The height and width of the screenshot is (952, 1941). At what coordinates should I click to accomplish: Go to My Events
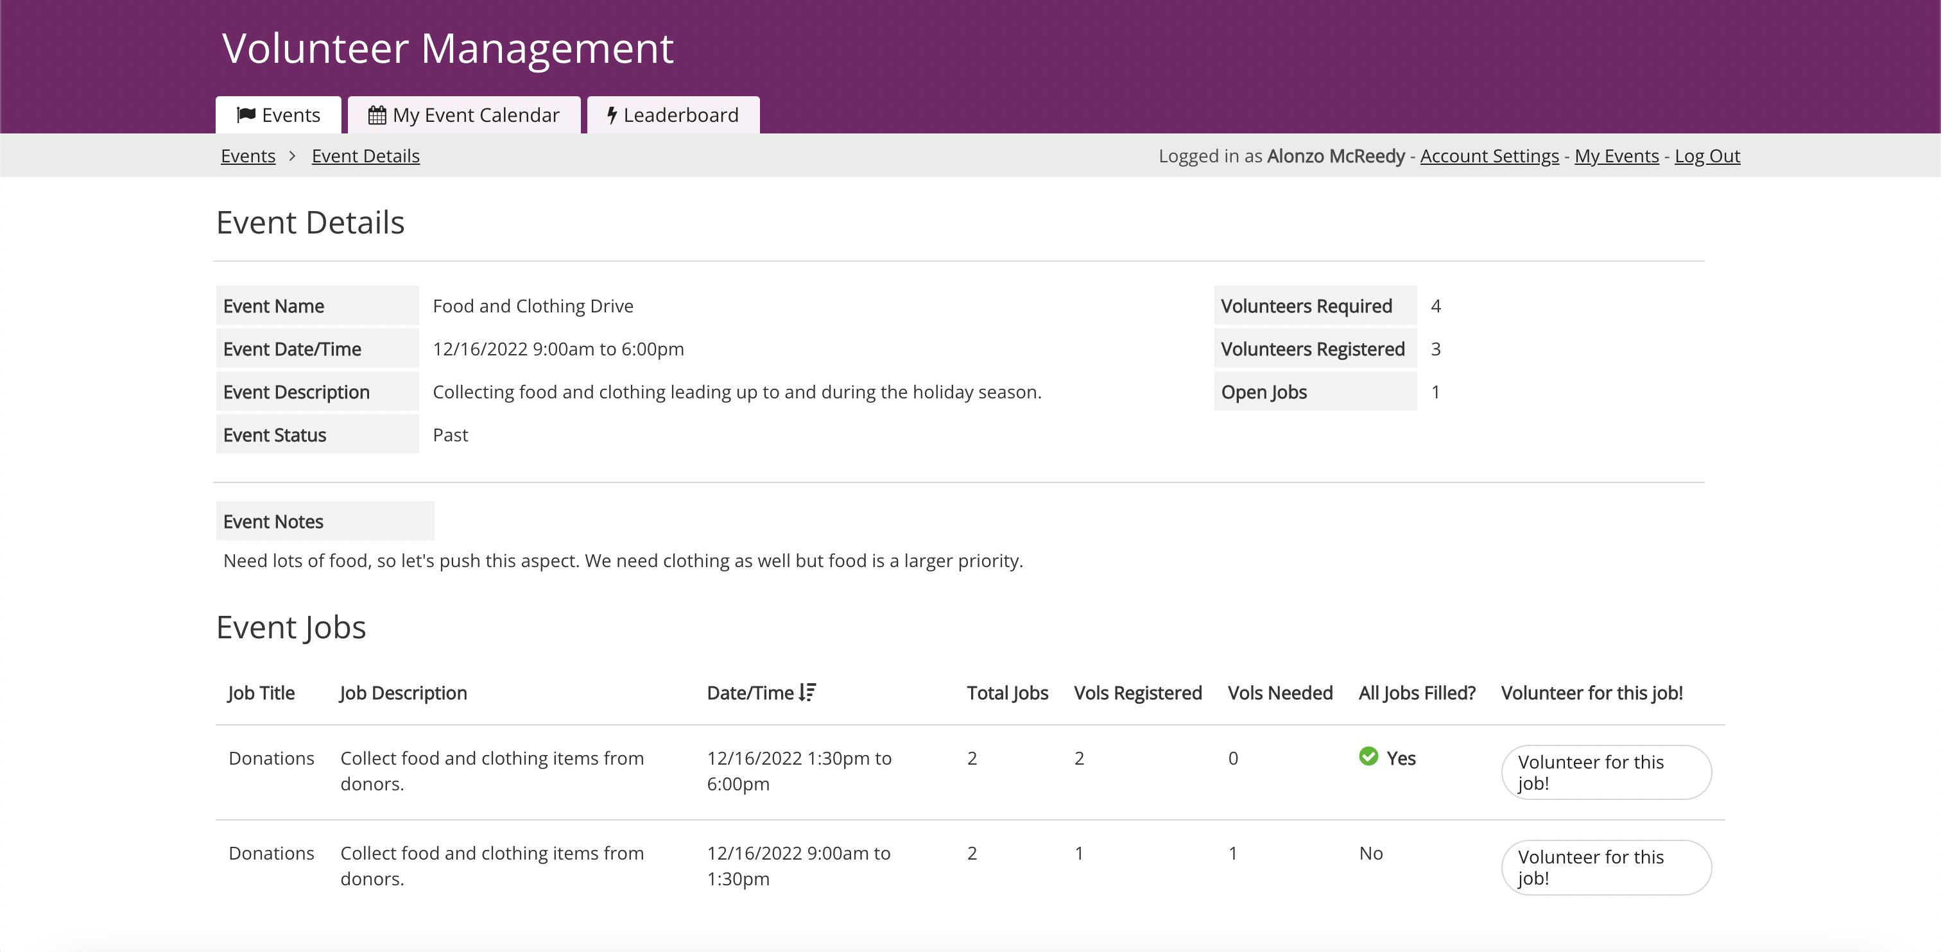coord(1616,155)
